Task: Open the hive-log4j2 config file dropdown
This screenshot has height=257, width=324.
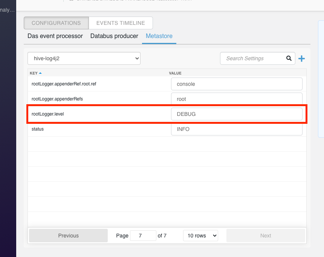Action: [84, 58]
